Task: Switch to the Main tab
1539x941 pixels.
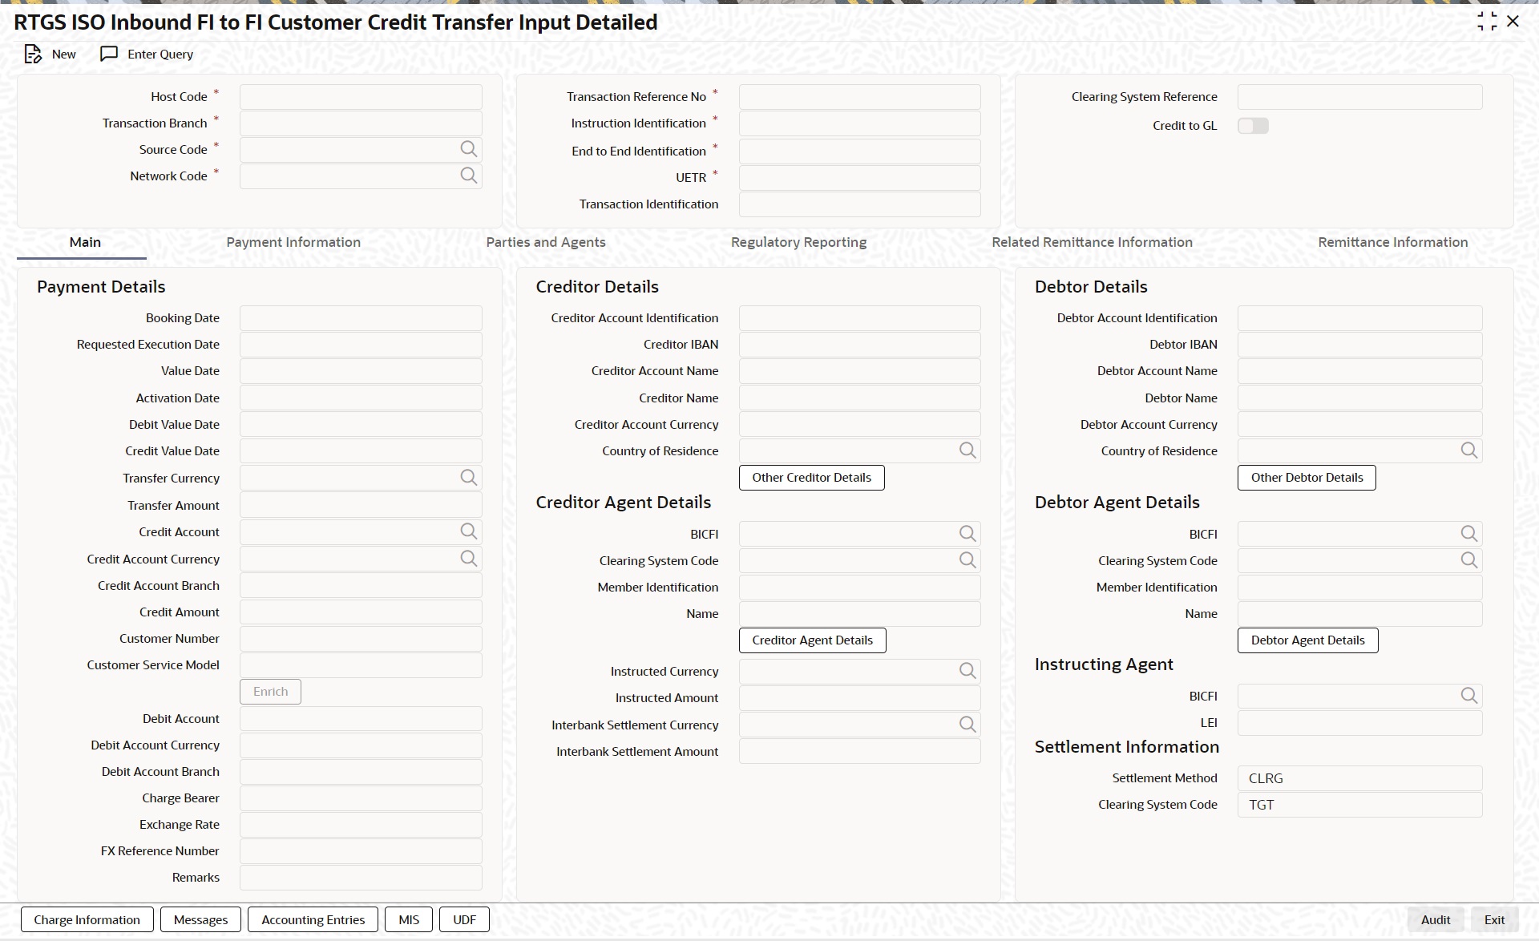Action: [85, 242]
